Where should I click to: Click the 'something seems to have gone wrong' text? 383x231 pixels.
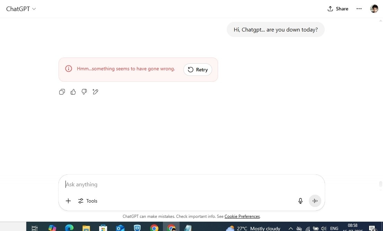pyautogui.click(x=126, y=69)
